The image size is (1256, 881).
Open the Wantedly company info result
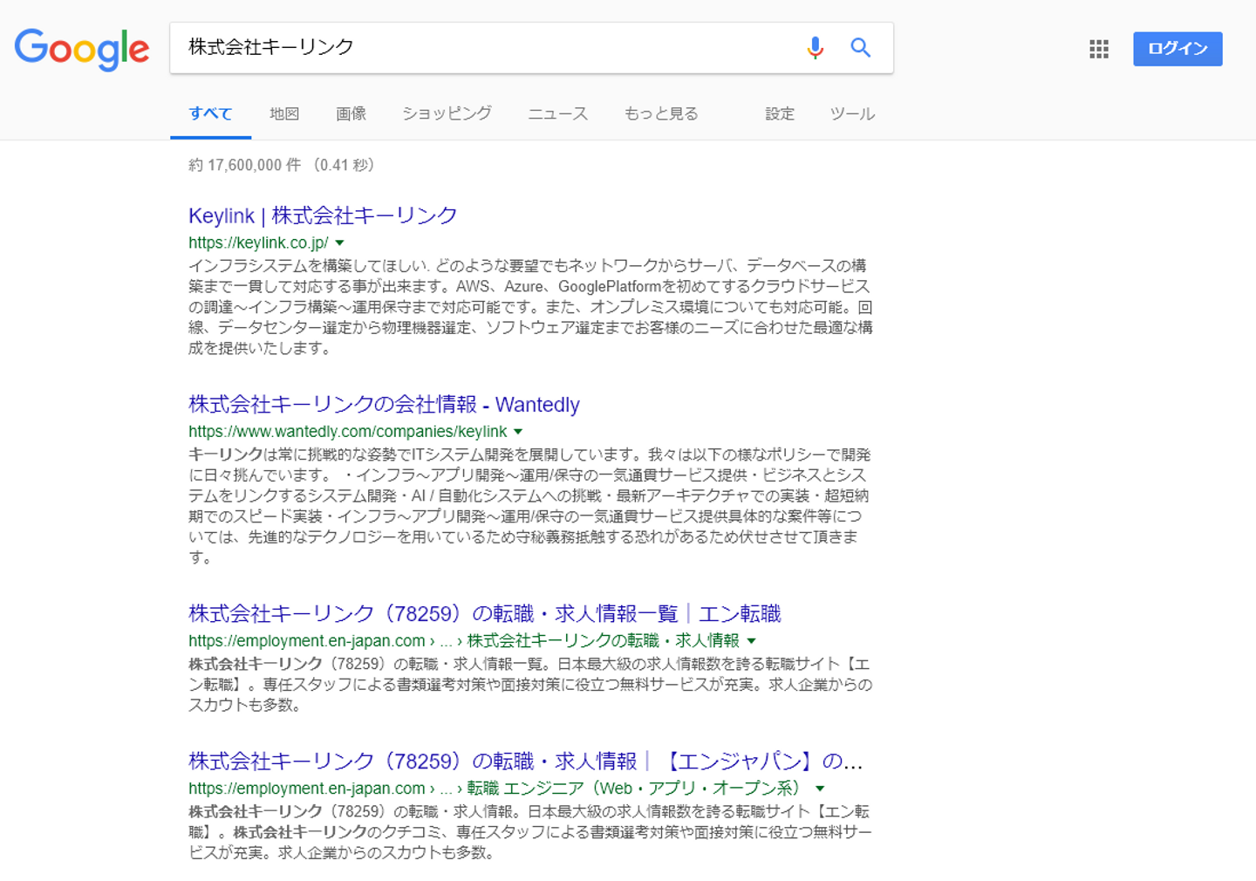tap(384, 405)
